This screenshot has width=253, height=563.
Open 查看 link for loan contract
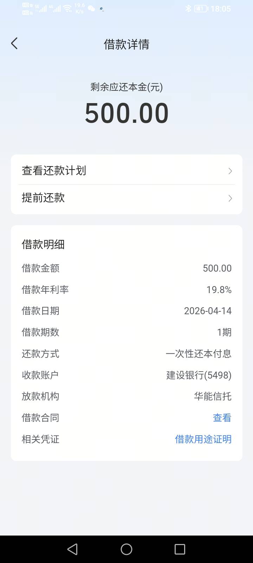222,418
